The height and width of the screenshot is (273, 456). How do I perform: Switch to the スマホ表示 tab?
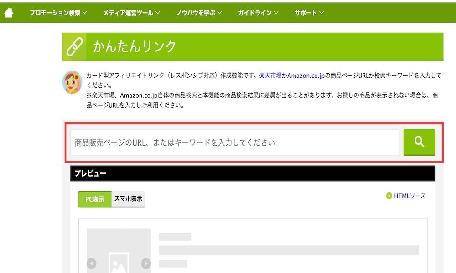(128, 199)
